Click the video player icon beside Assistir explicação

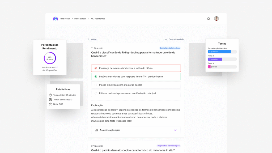click(96, 130)
